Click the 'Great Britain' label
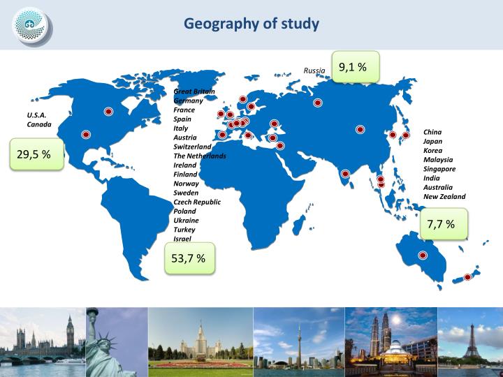This screenshot has width=503, height=377. 194,91
